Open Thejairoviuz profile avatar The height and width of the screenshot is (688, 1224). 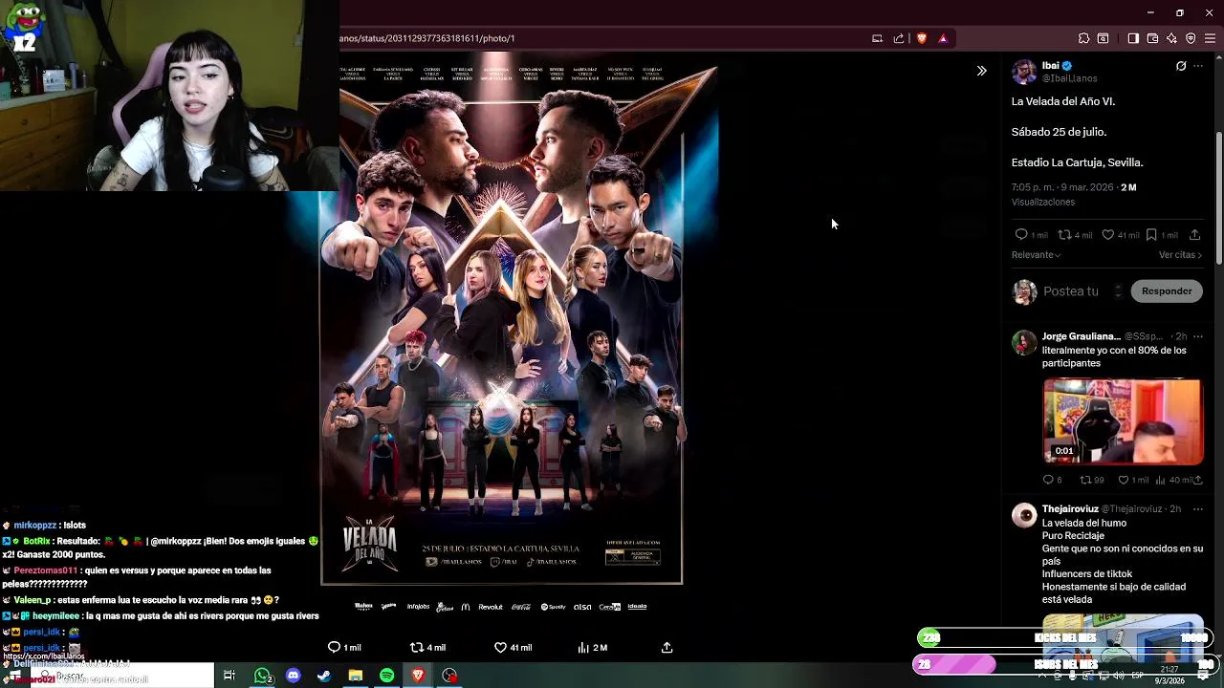(x=1024, y=516)
